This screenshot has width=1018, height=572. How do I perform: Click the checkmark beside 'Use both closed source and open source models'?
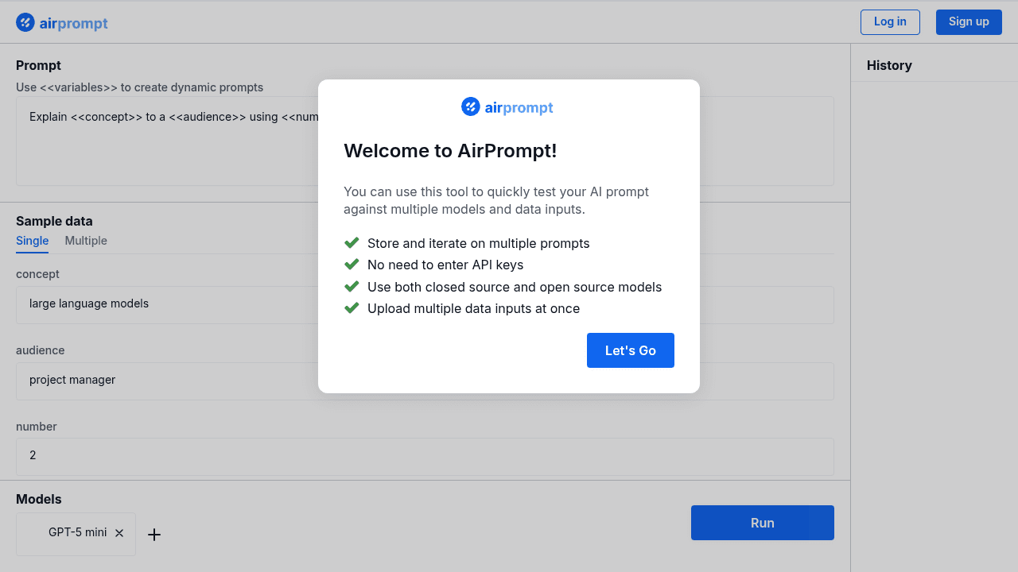click(x=352, y=286)
